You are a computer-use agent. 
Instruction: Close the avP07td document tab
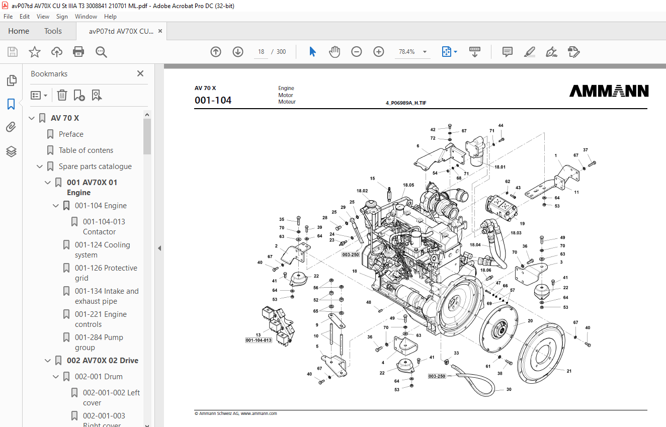(x=160, y=31)
